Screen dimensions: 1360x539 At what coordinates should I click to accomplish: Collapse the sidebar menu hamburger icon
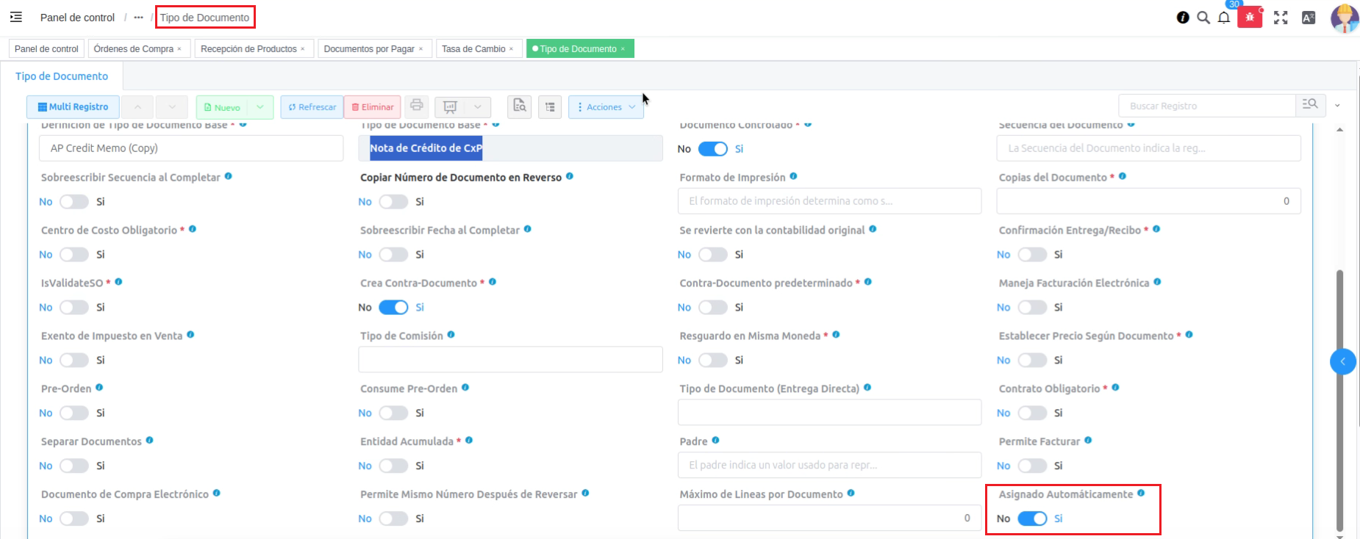tap(15, 17)
